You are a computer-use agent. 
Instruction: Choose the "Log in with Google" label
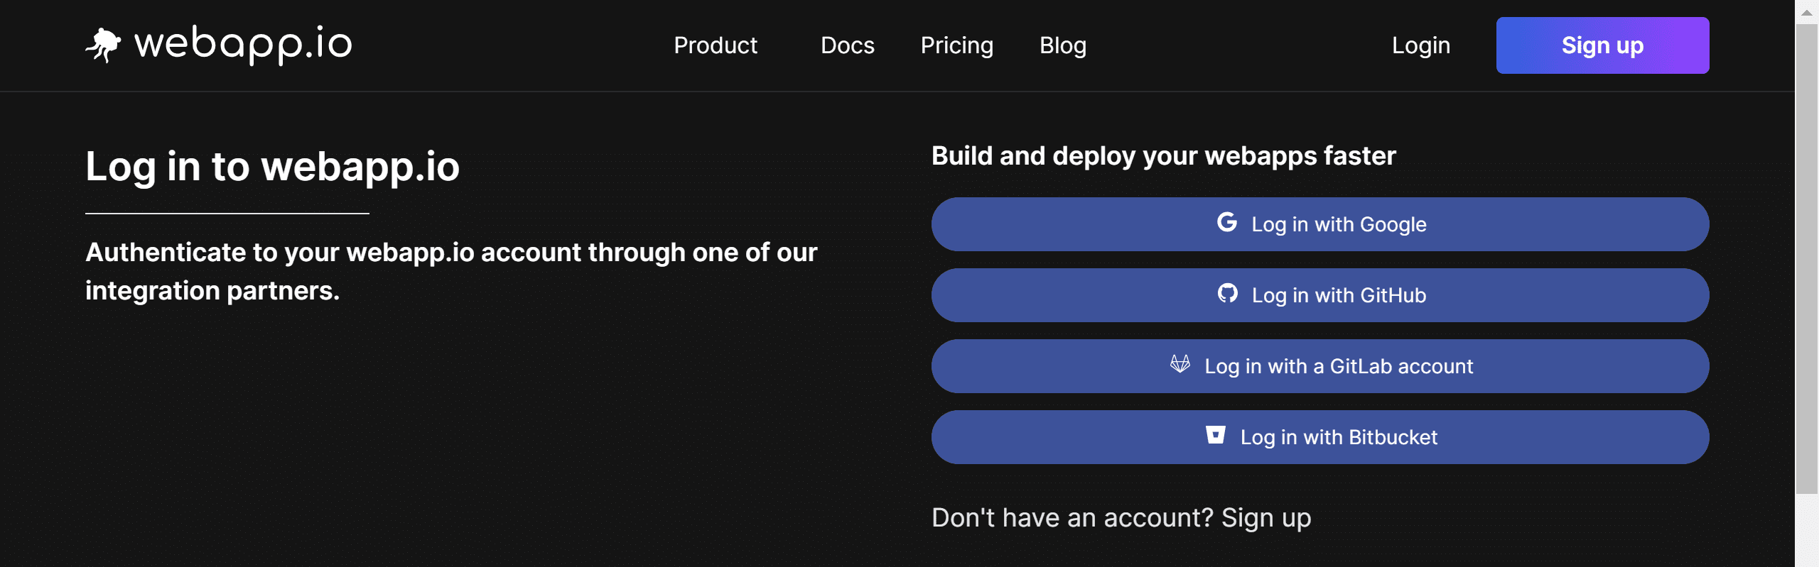coord(1339,224)
